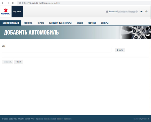View site info icon in address bar
Image resolution: width=151 pixels, height=122 pixels.
(x=19, y=3)
